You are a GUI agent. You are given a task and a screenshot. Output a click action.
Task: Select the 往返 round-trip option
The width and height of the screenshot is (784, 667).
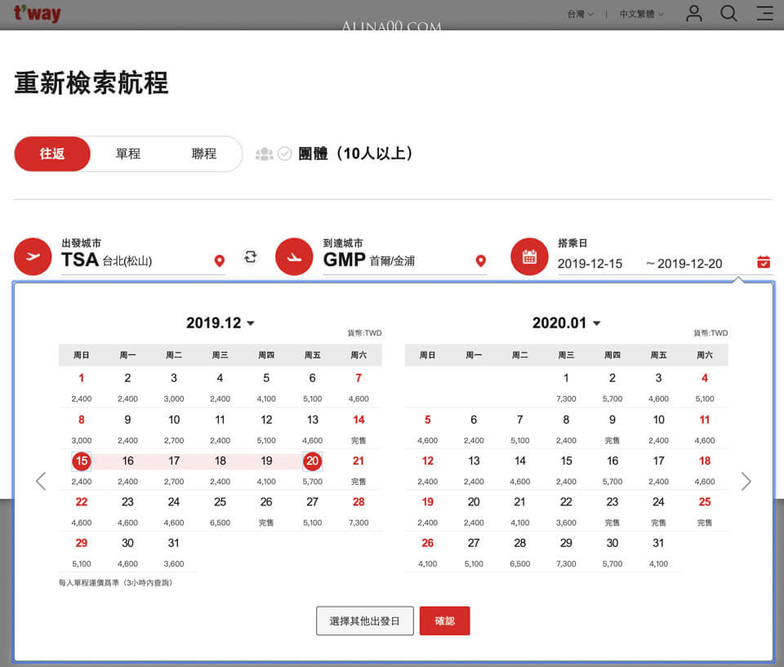tap(52, 153)
